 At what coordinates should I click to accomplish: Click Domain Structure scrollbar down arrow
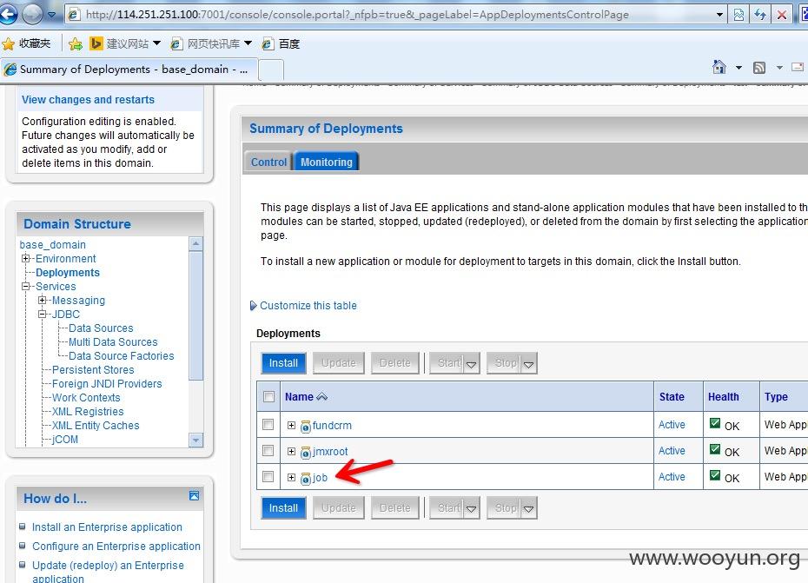tap(195, 441)
